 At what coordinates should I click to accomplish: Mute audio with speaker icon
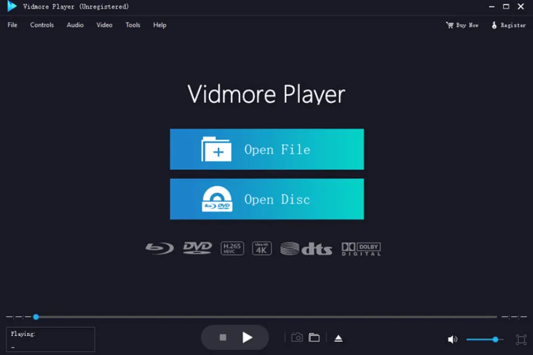click(x=452, y=340)
